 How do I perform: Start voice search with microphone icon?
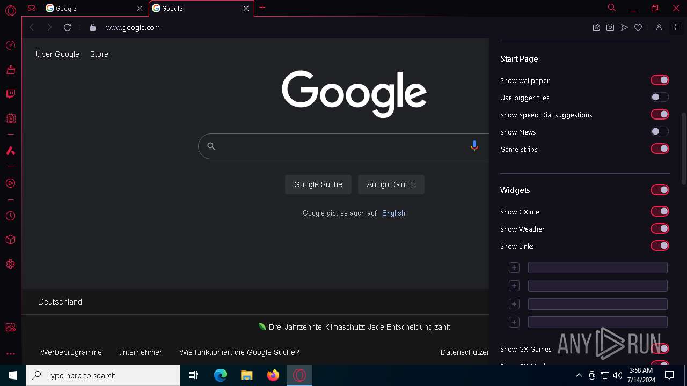[474, 146]
